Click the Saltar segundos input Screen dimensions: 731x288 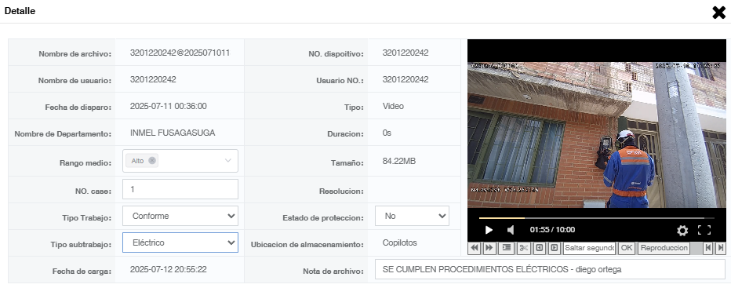point(589,248)
